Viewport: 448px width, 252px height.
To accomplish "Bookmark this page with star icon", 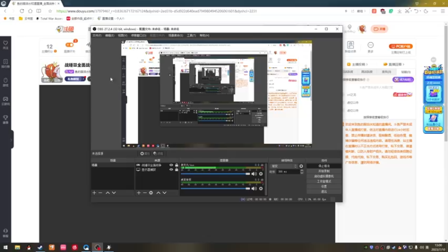I will (x=50, y=11).
